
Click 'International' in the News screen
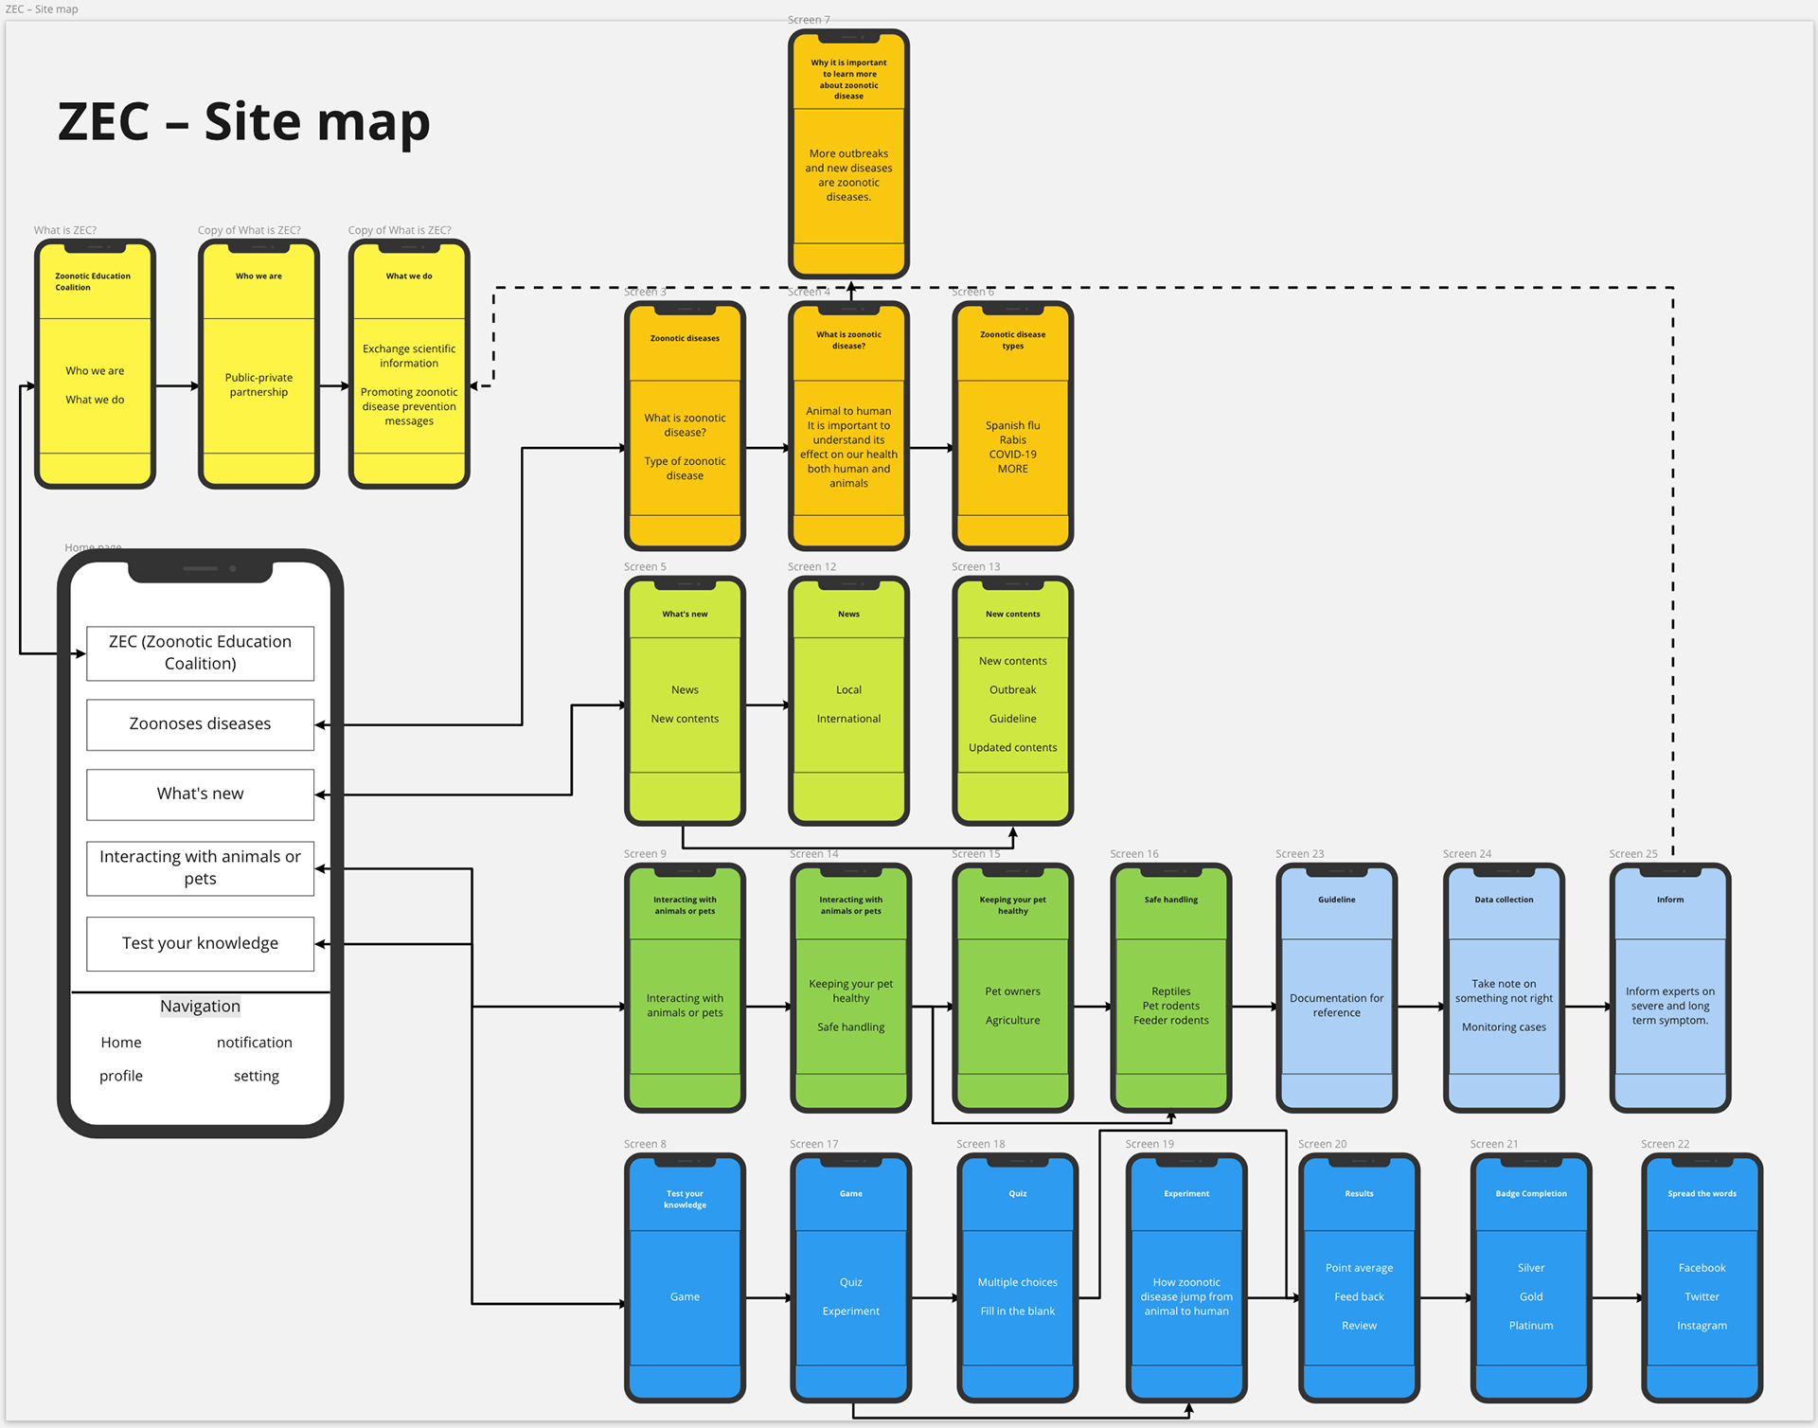849,719
